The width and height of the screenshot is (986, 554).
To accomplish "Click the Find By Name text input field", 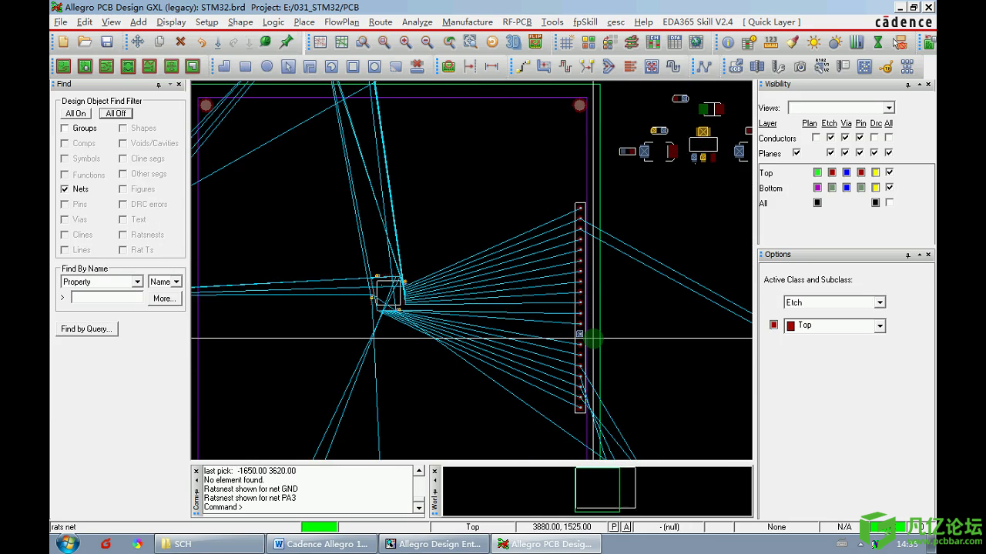I will (108, 297).
